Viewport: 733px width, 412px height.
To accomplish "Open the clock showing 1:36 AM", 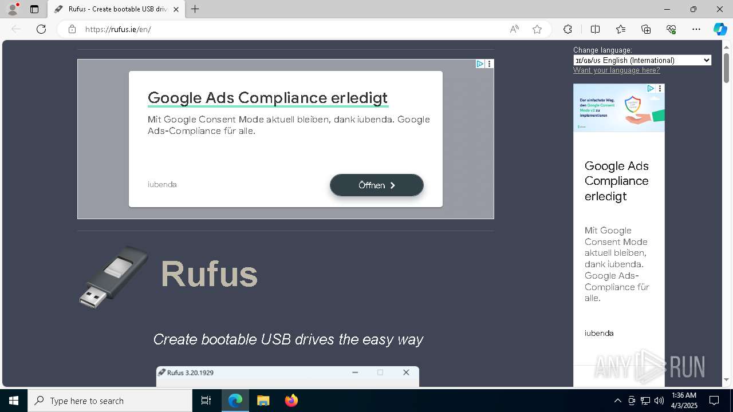I will tap(684, 401).
